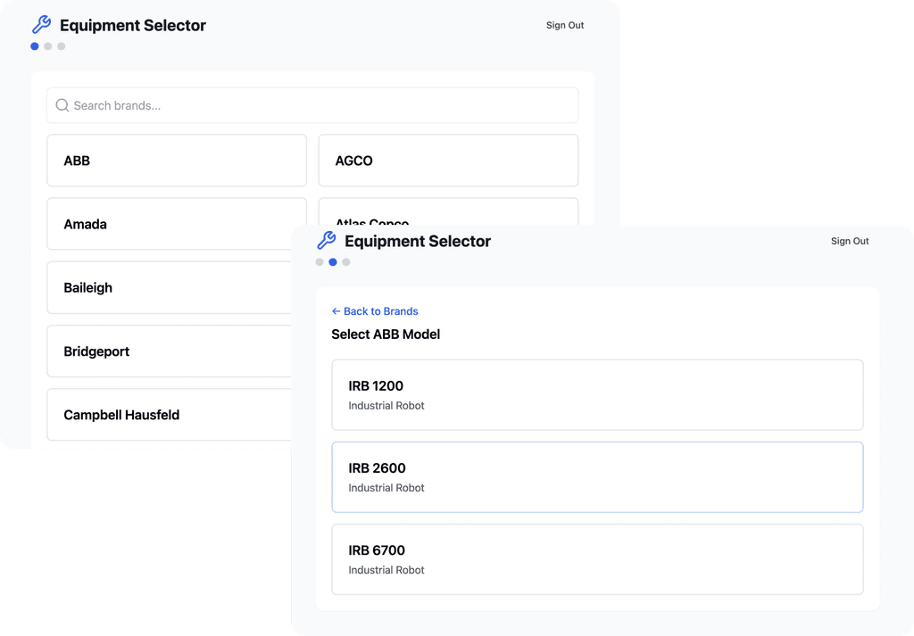Select the AGCO brand card

point(448,161)
